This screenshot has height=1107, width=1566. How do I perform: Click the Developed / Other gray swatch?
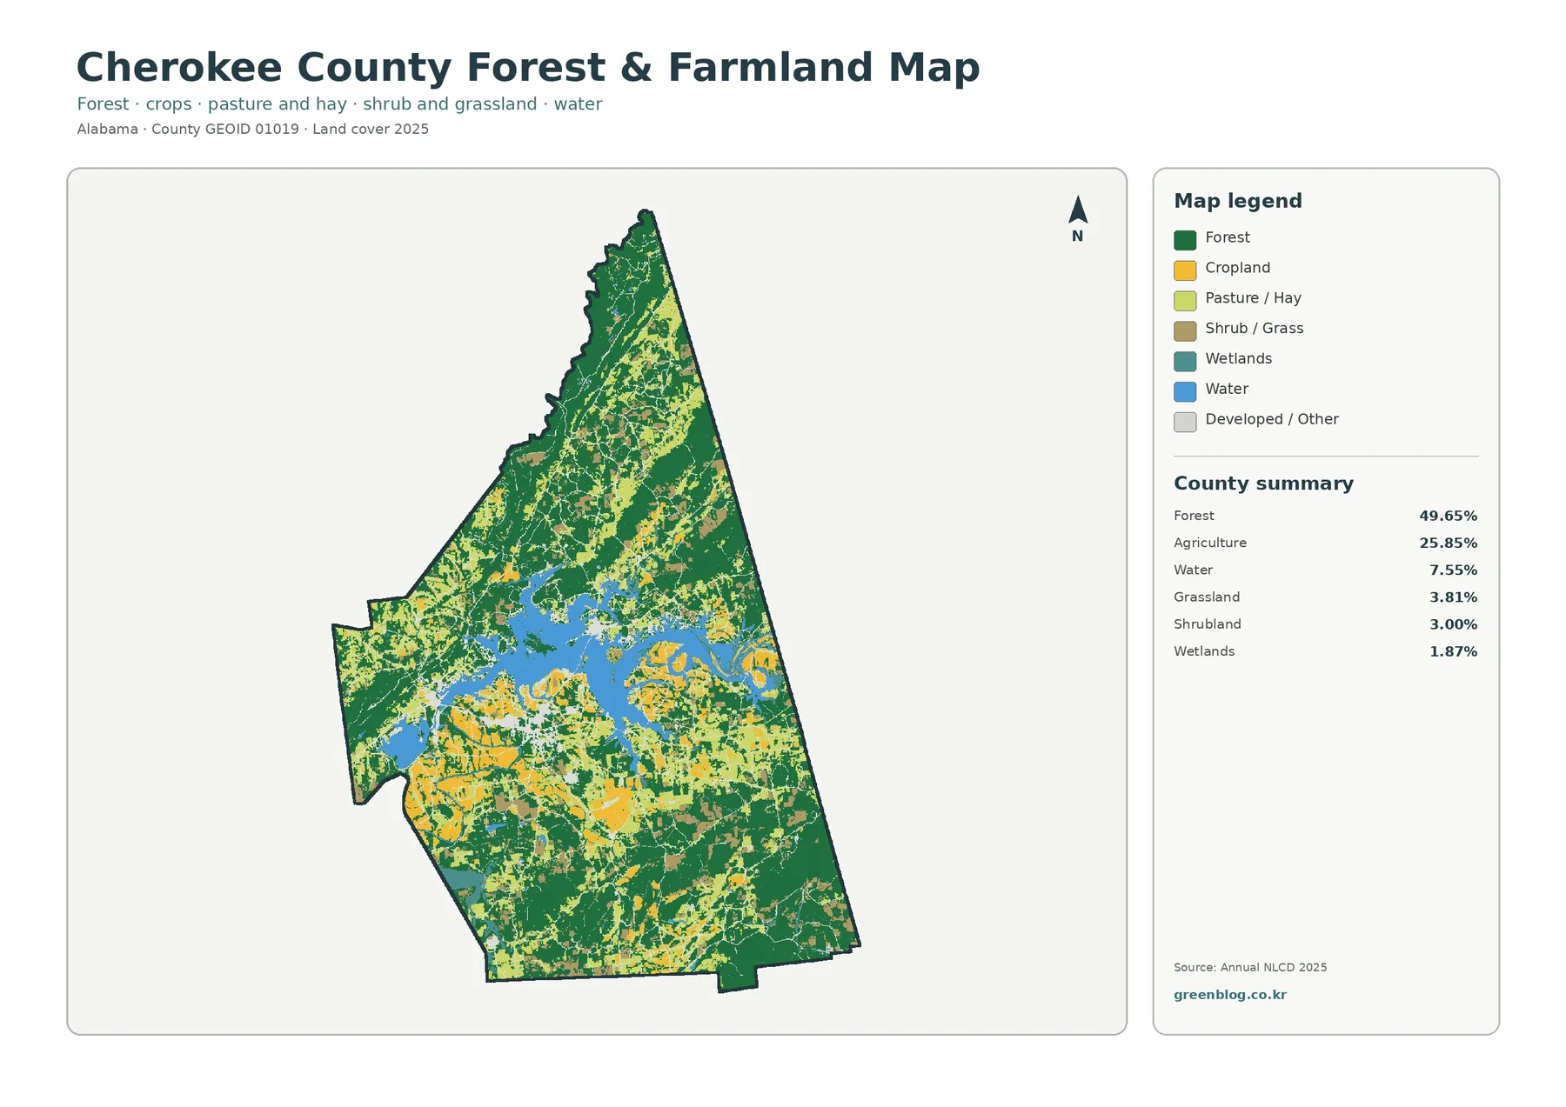pyautogui.click(x=1185, y=422)
